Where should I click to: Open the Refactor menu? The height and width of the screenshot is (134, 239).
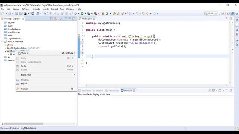(25, 9)
